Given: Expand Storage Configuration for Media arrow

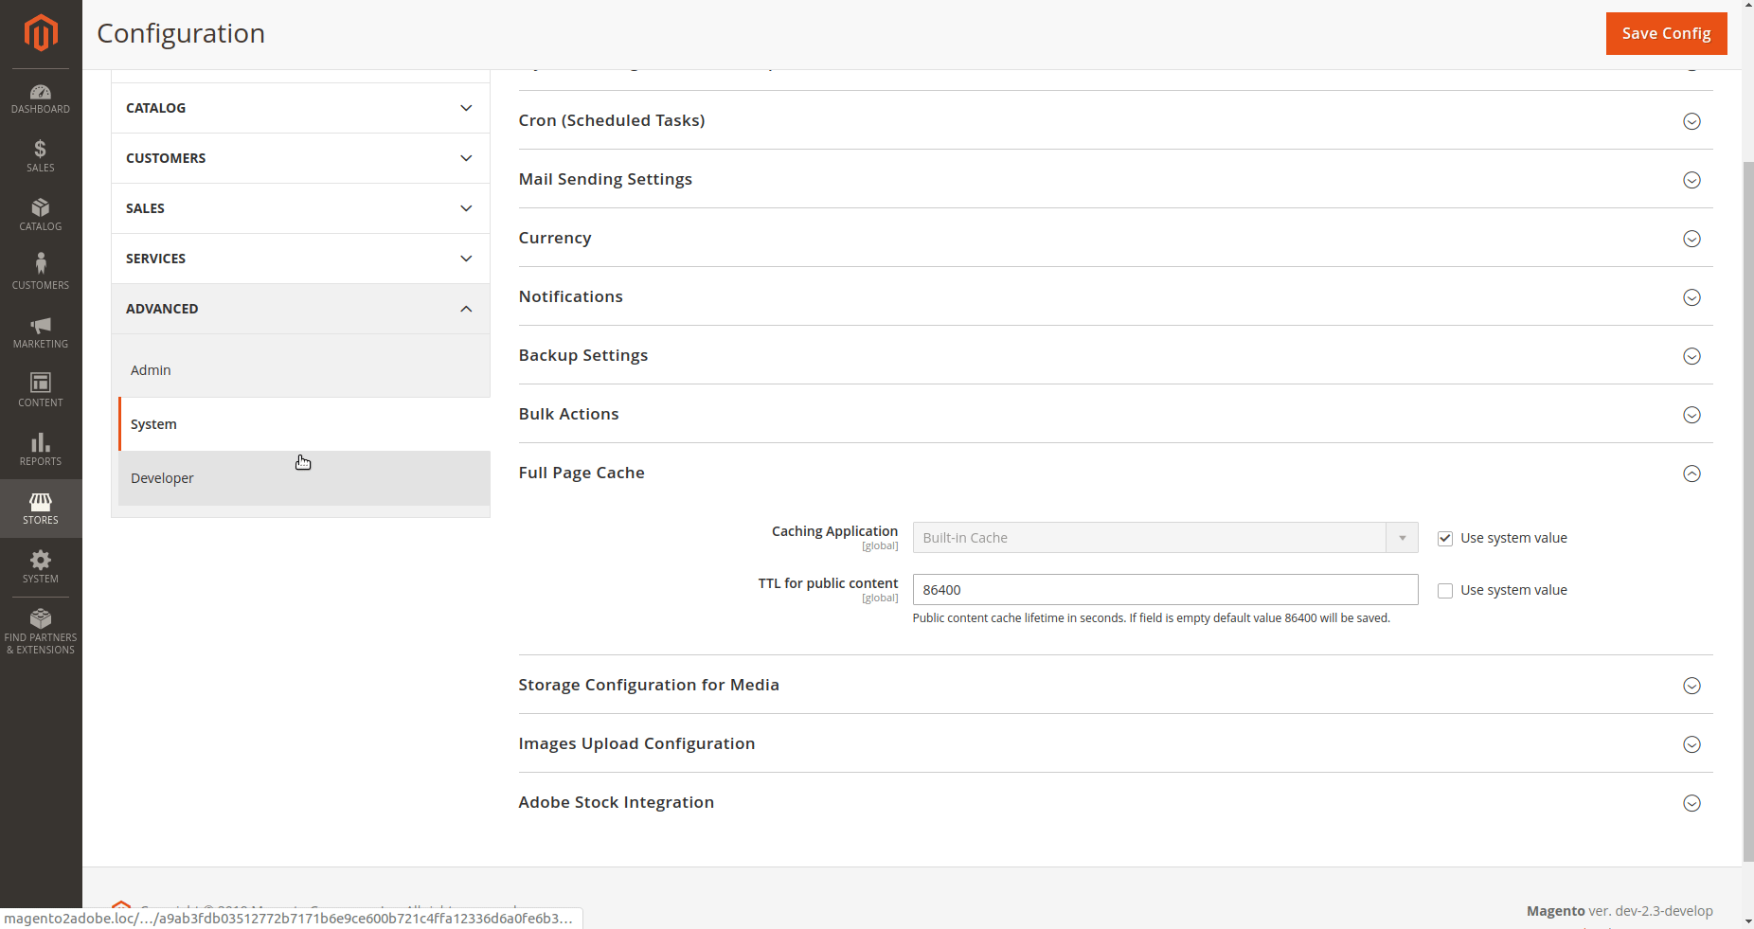Looking at the screenshot, I should point(1691,686).
